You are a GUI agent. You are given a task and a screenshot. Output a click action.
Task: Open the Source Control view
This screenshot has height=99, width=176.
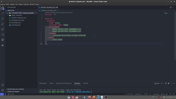[2, 18]
